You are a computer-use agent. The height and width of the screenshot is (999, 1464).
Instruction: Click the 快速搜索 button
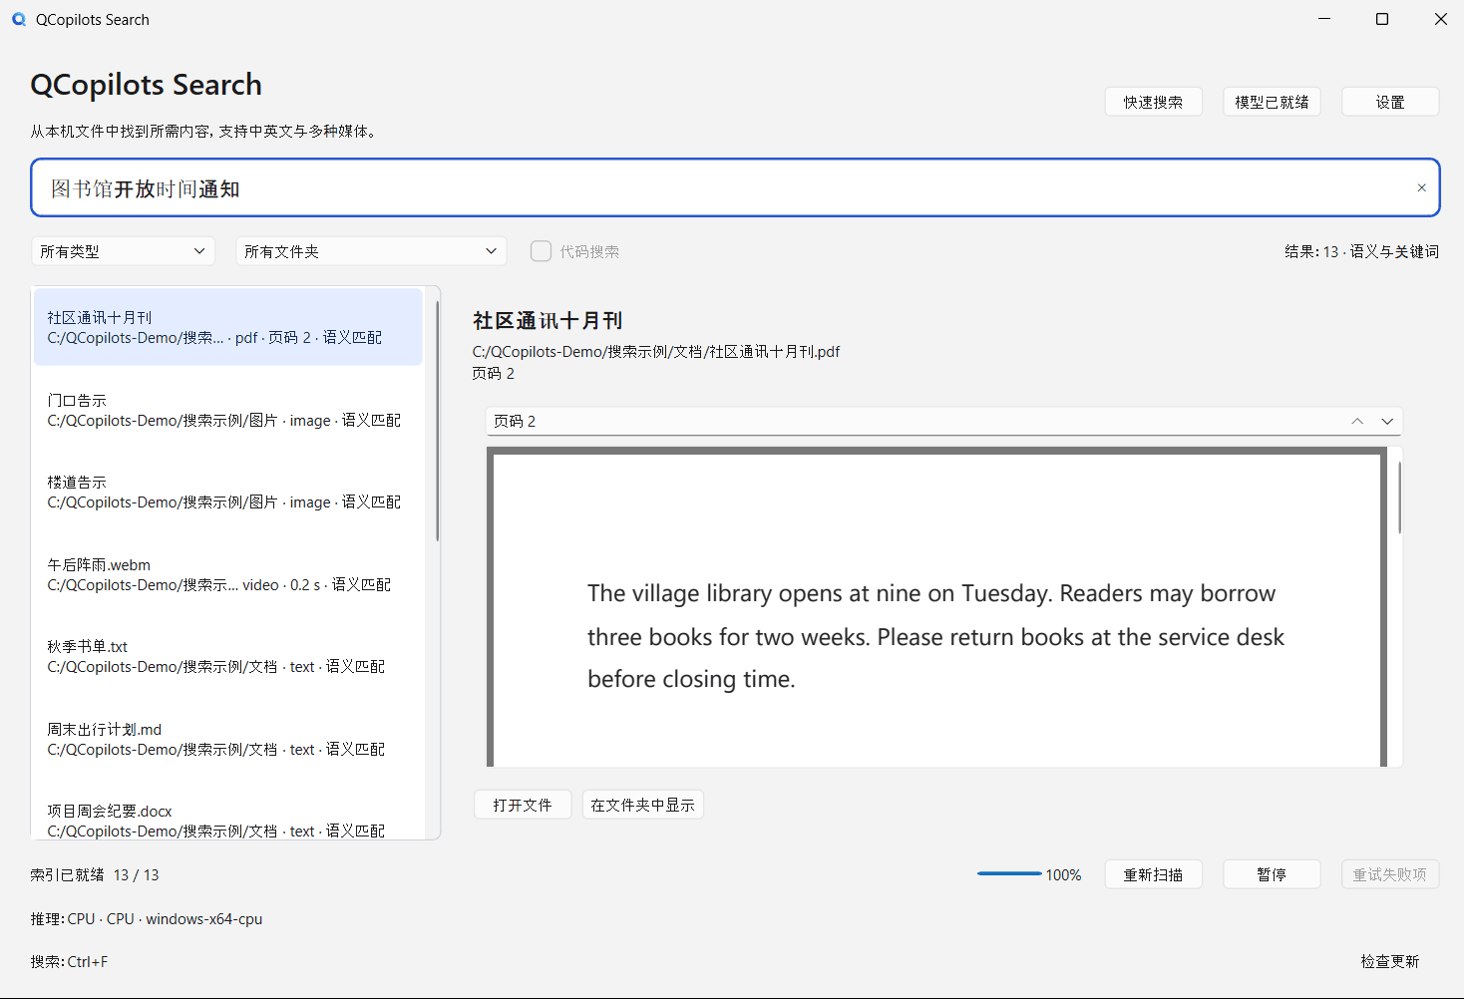point(1153,102)
